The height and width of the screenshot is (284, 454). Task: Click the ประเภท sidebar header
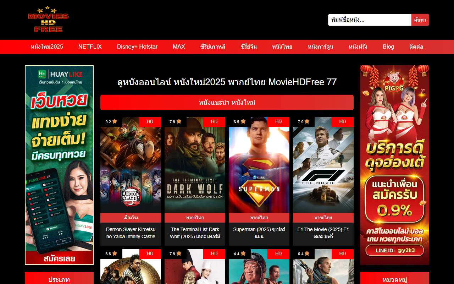59,278
